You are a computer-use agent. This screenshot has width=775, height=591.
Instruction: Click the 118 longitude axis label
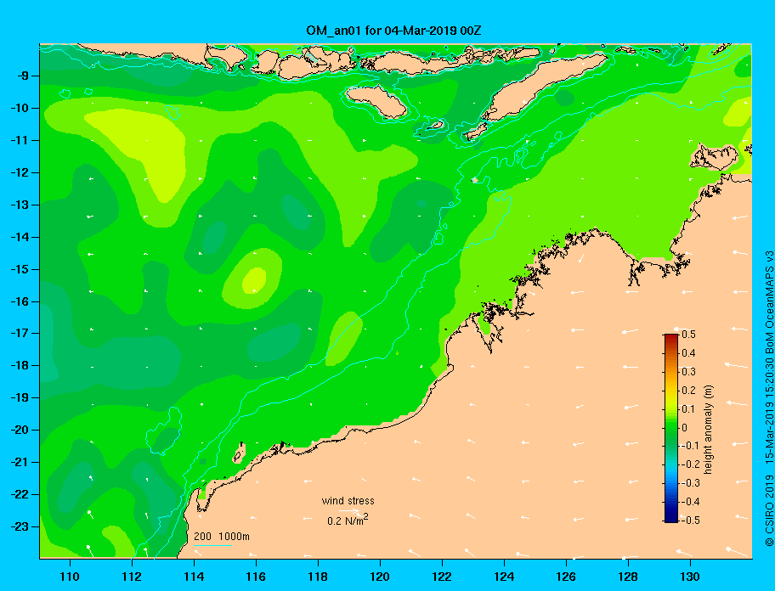click(318, 577)
